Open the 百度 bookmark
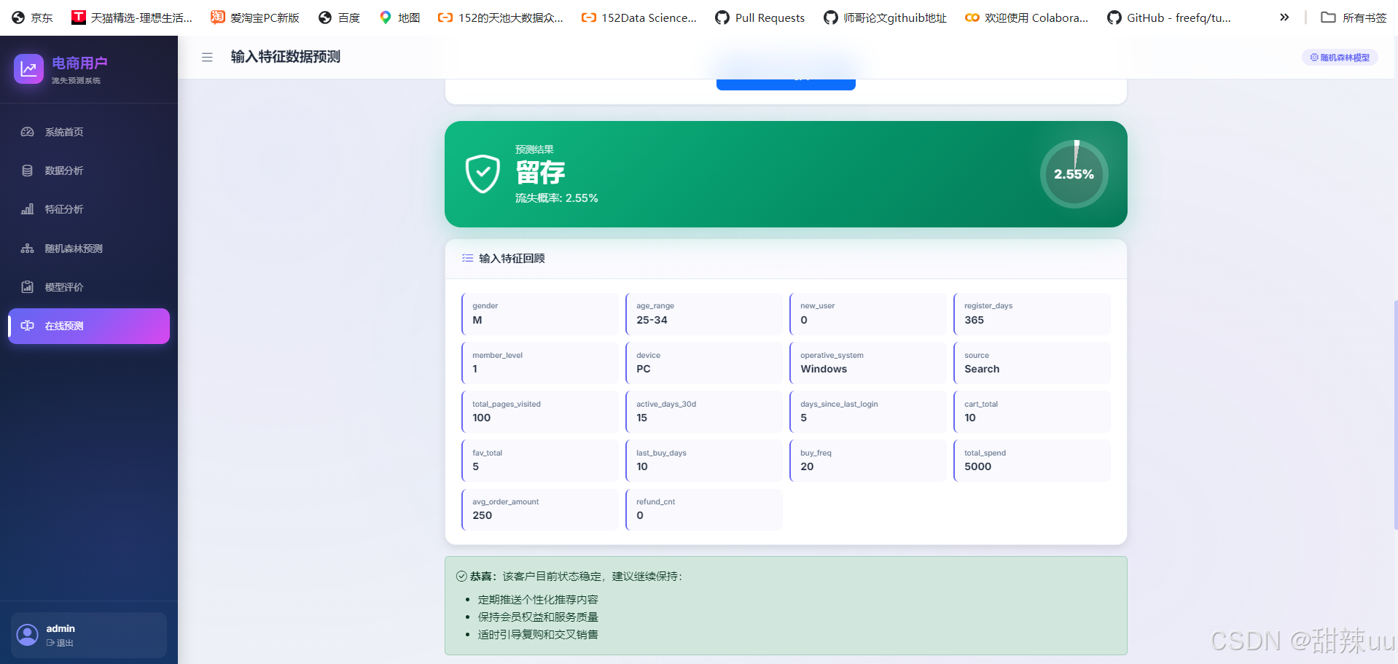Image resolution: width=1398 pixels, height=664 pixels. coord(339,17)
